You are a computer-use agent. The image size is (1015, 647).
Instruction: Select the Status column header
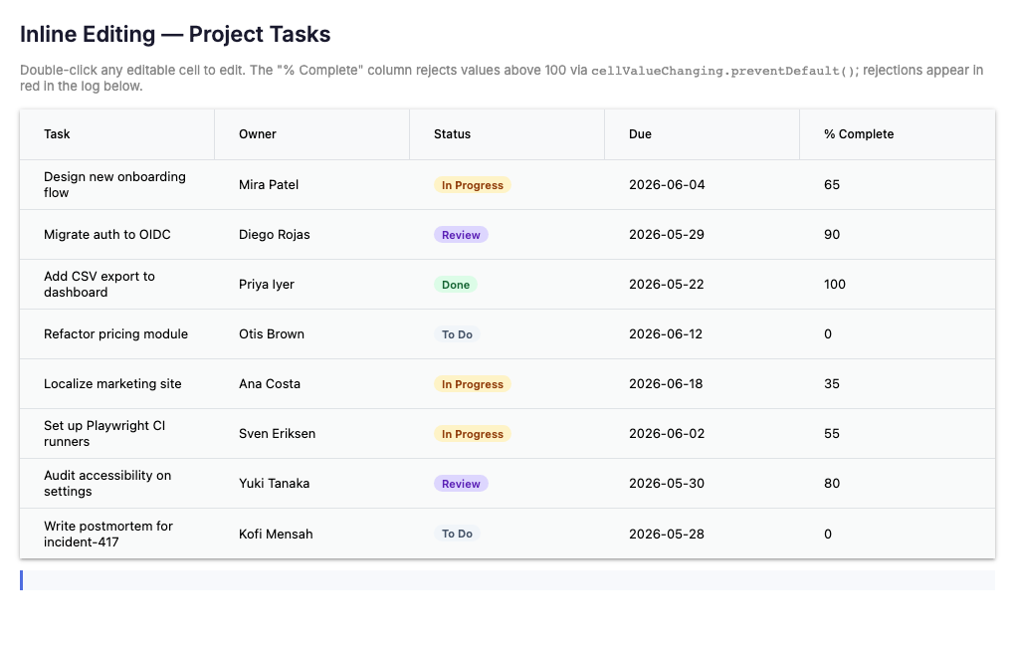tap(507, 134)
